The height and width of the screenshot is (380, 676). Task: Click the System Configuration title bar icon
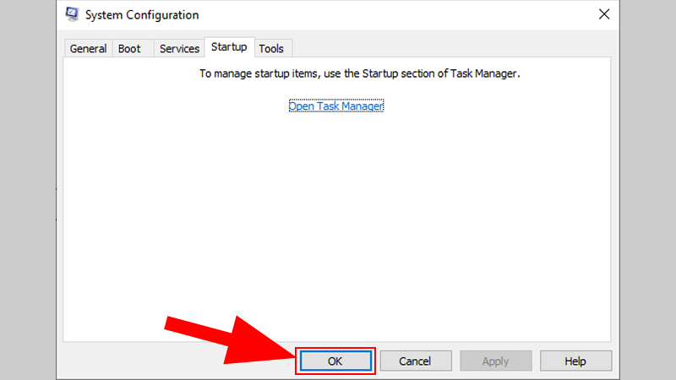73,14
